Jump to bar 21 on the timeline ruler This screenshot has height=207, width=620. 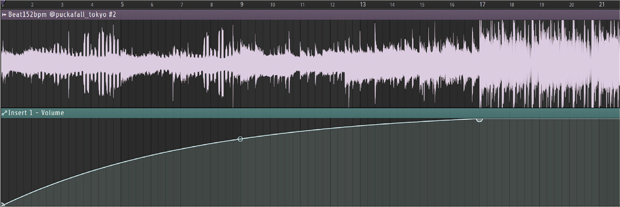(602, 4)
